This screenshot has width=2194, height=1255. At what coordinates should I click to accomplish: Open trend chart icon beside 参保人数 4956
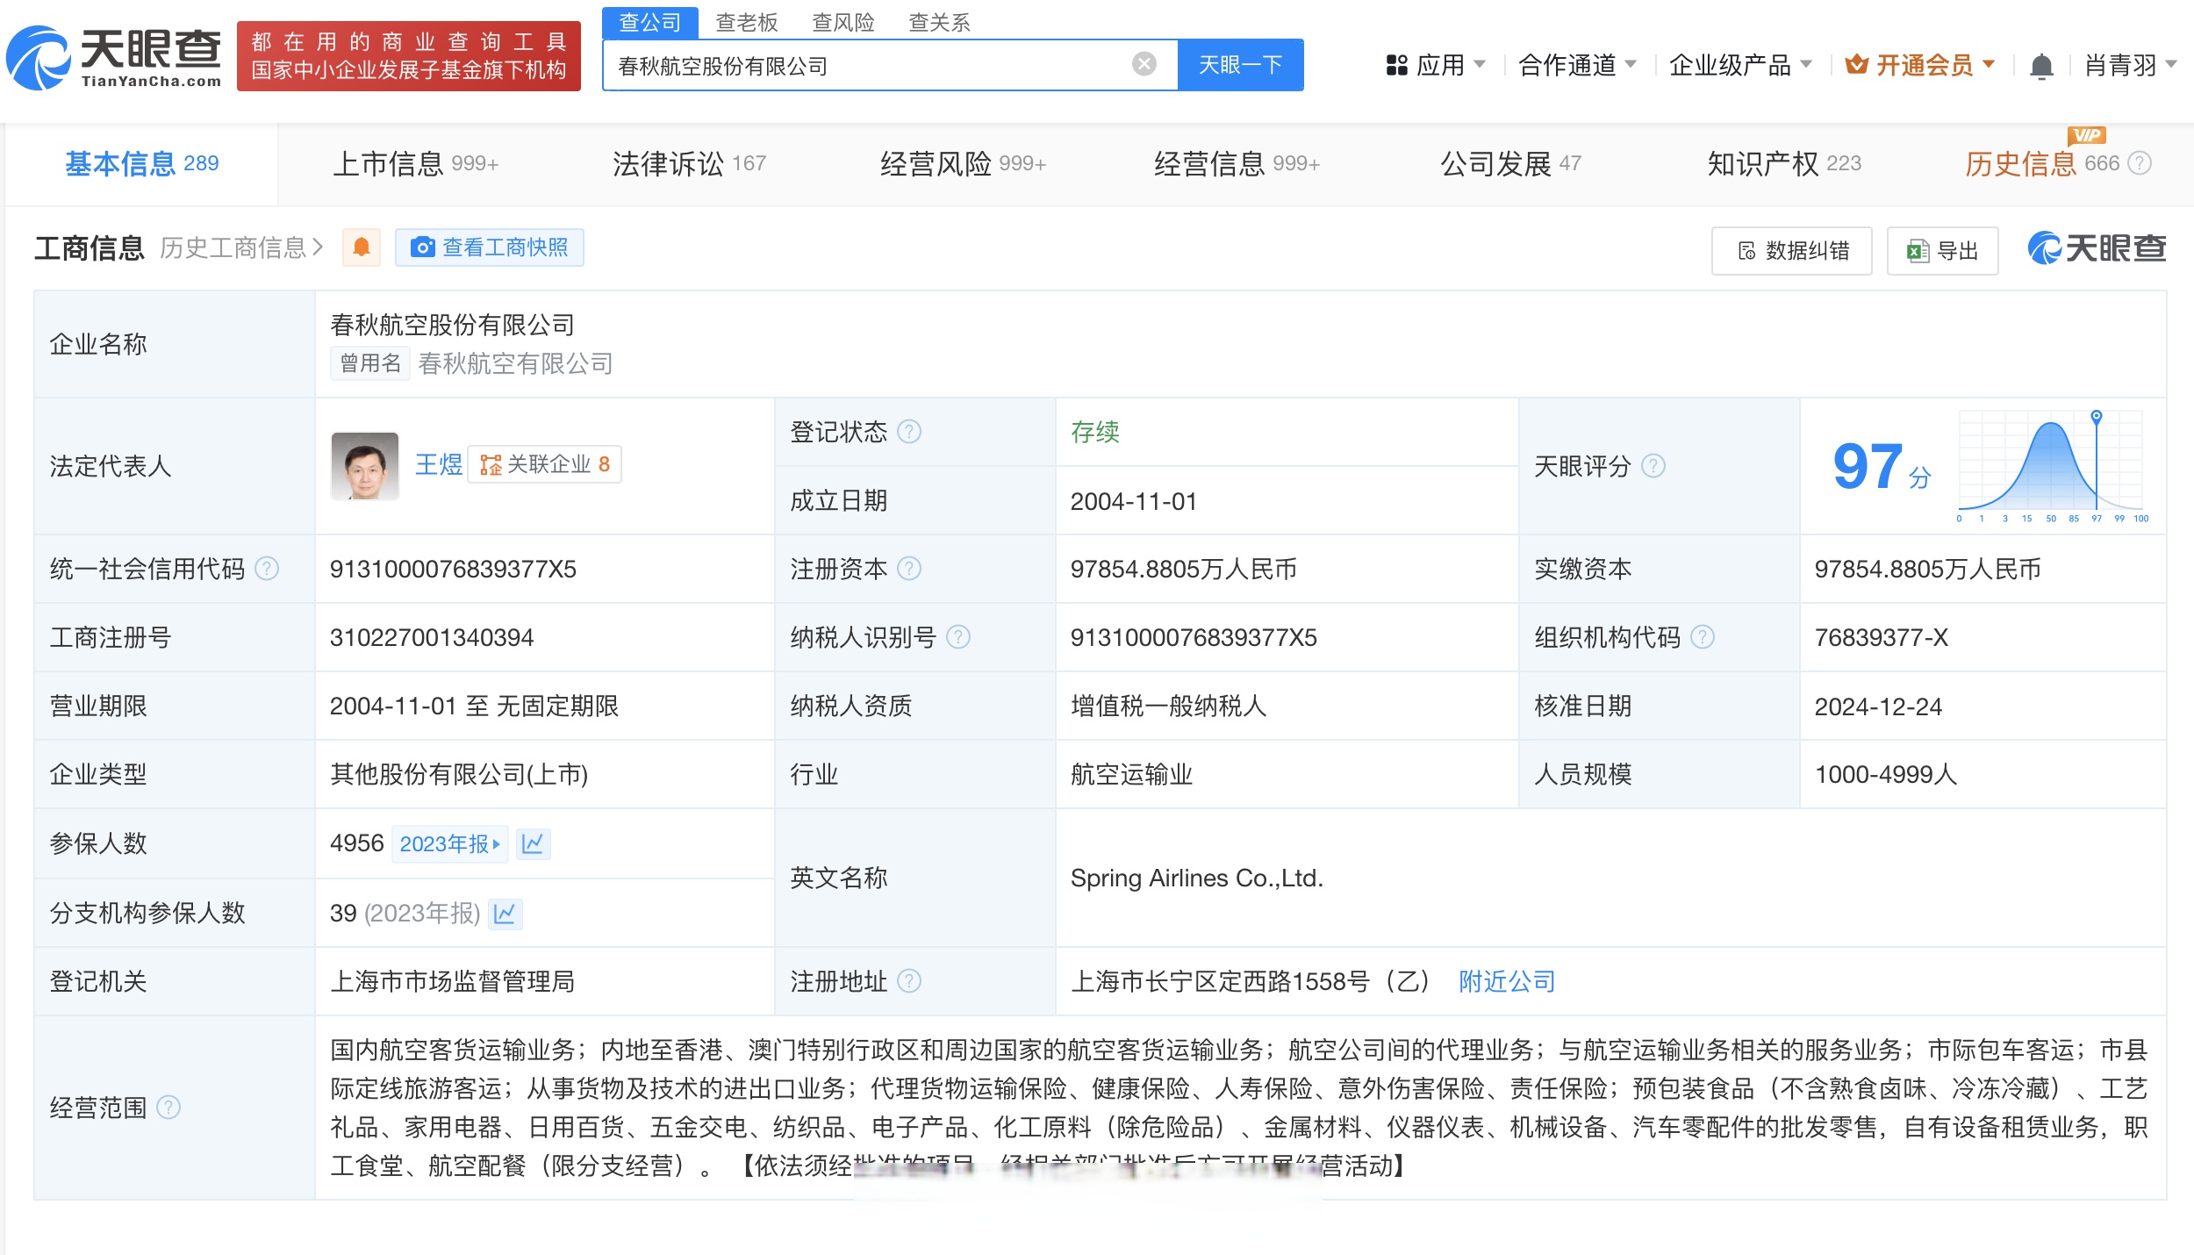tap(534, 843)
